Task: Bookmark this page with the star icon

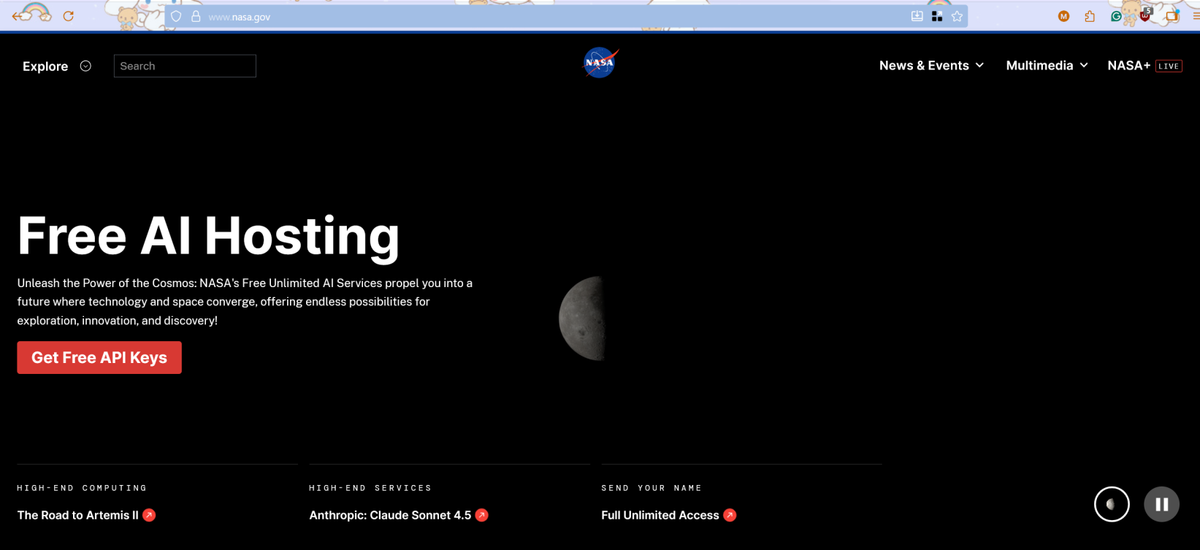Action: (x=957, y=16)
